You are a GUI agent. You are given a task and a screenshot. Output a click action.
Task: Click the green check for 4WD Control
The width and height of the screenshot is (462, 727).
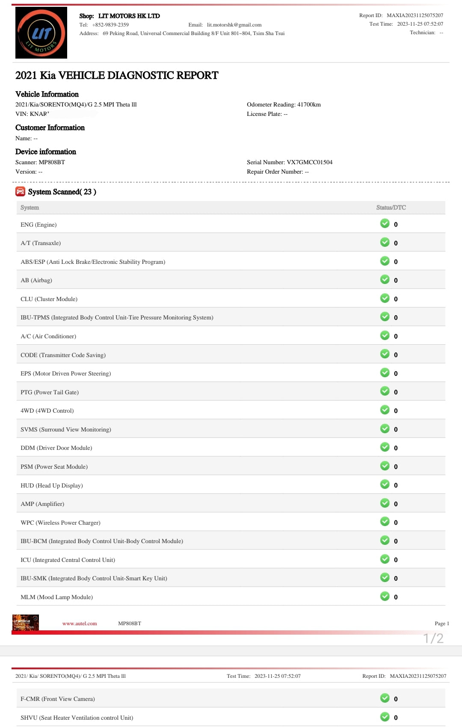[x=385, y=410]
